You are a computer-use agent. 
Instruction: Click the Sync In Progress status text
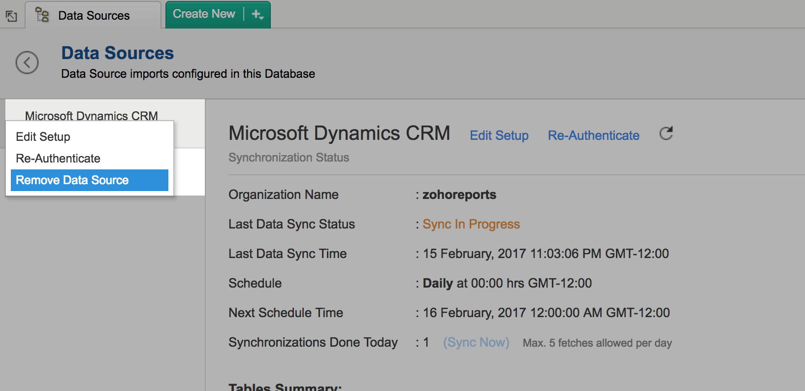click(471, 224)
